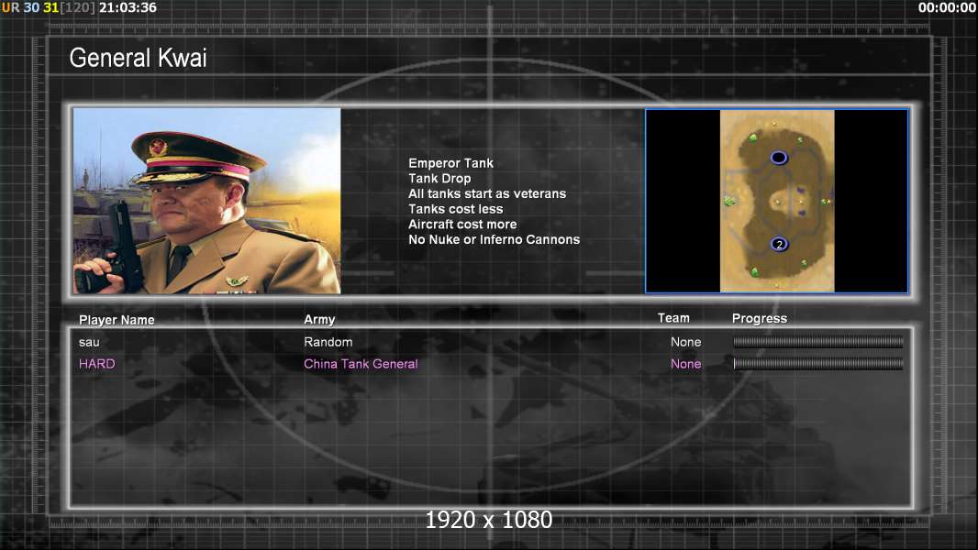Click the map preview thumbnail

[776, 201]
